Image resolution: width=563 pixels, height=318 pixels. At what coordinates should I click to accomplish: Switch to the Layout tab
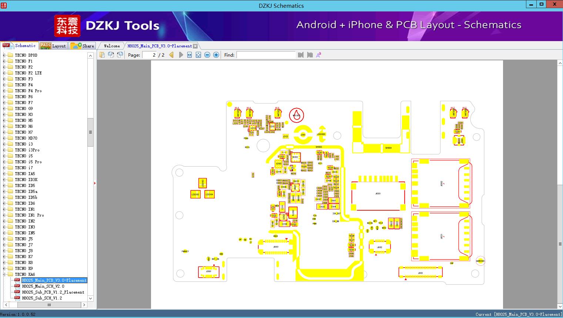pyautogui.click(x=53, y=46)
